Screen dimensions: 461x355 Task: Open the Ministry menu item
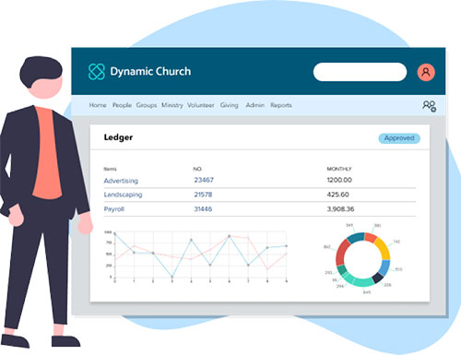172,105
